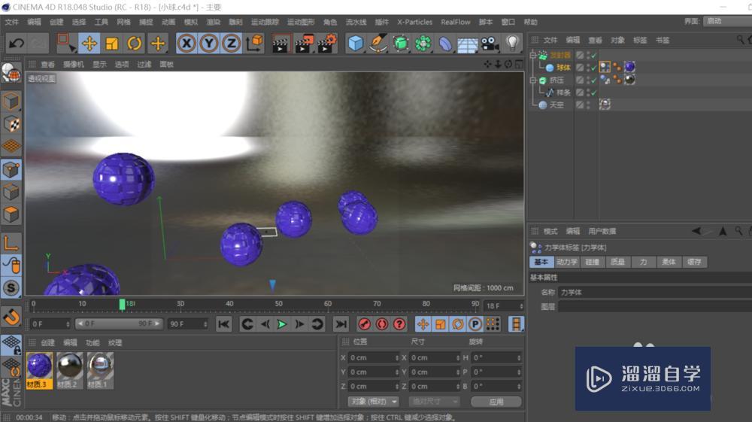This screenshot has height=422, width=752.
Task: Activate the Rotate tool in top toolbar
Action: (135, 44)
